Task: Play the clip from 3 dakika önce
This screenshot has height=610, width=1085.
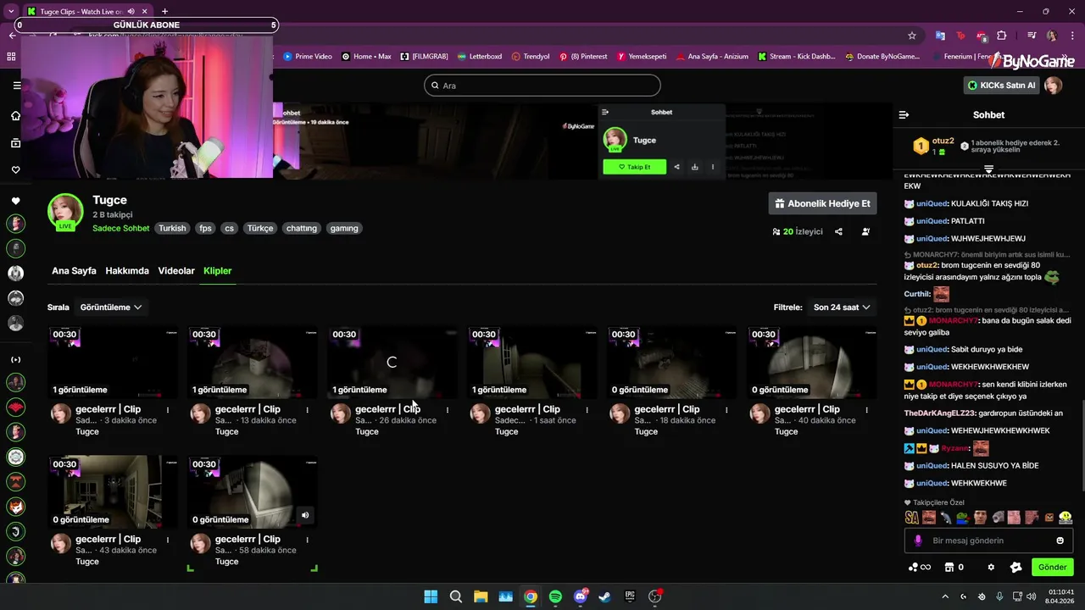Action: [x=113, y=362]
